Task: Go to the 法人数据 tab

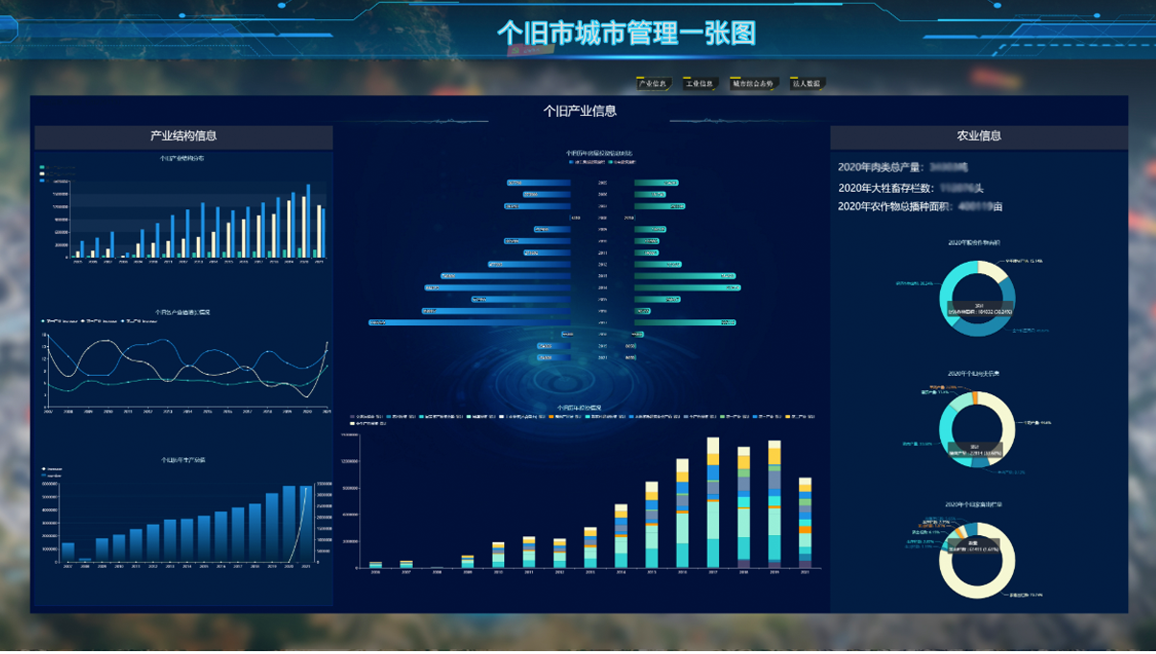Action: click(807, 84)
